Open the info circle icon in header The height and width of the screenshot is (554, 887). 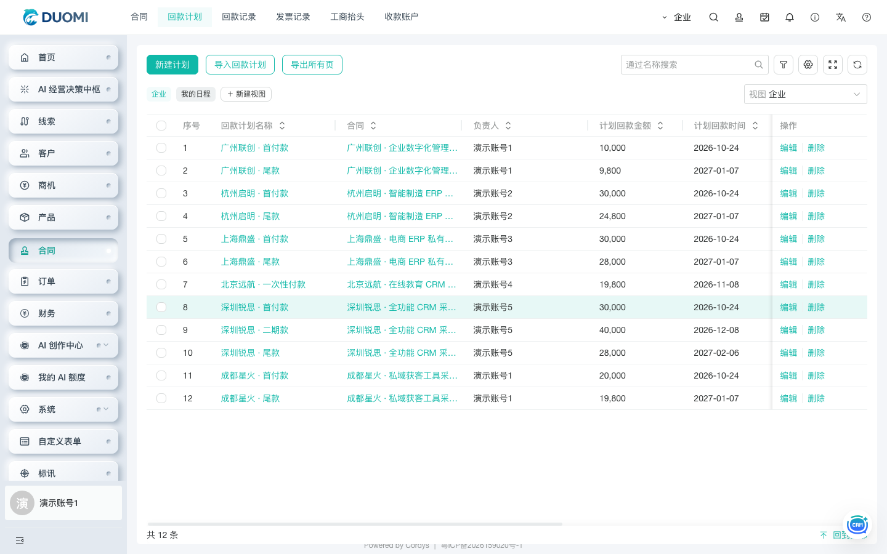(x=815, y=17)
